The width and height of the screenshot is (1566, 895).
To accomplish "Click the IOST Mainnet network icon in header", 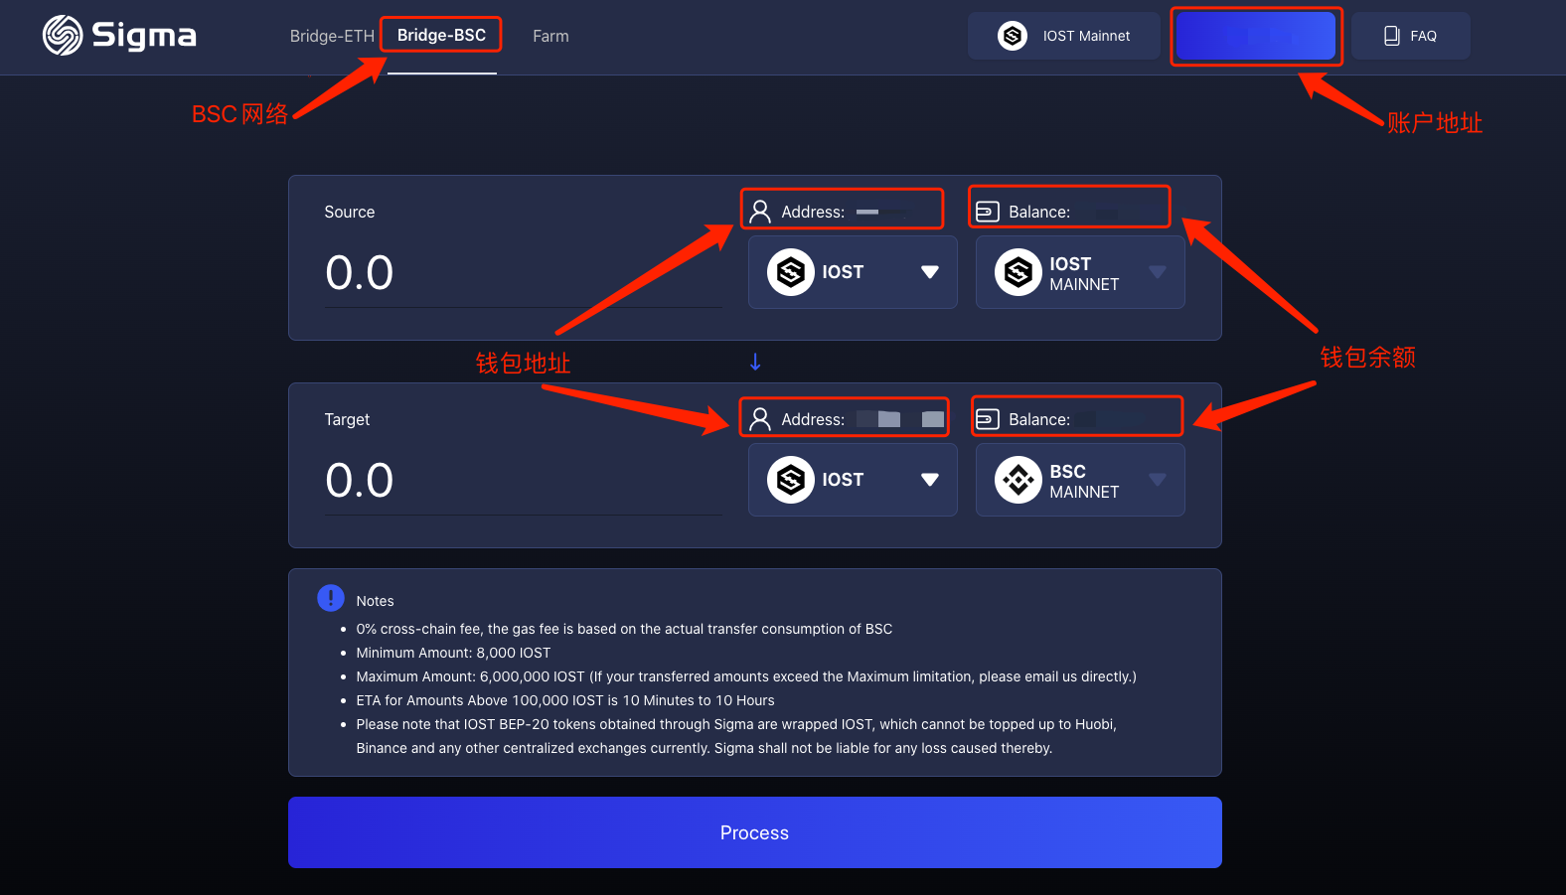I will coord(1013,36).
